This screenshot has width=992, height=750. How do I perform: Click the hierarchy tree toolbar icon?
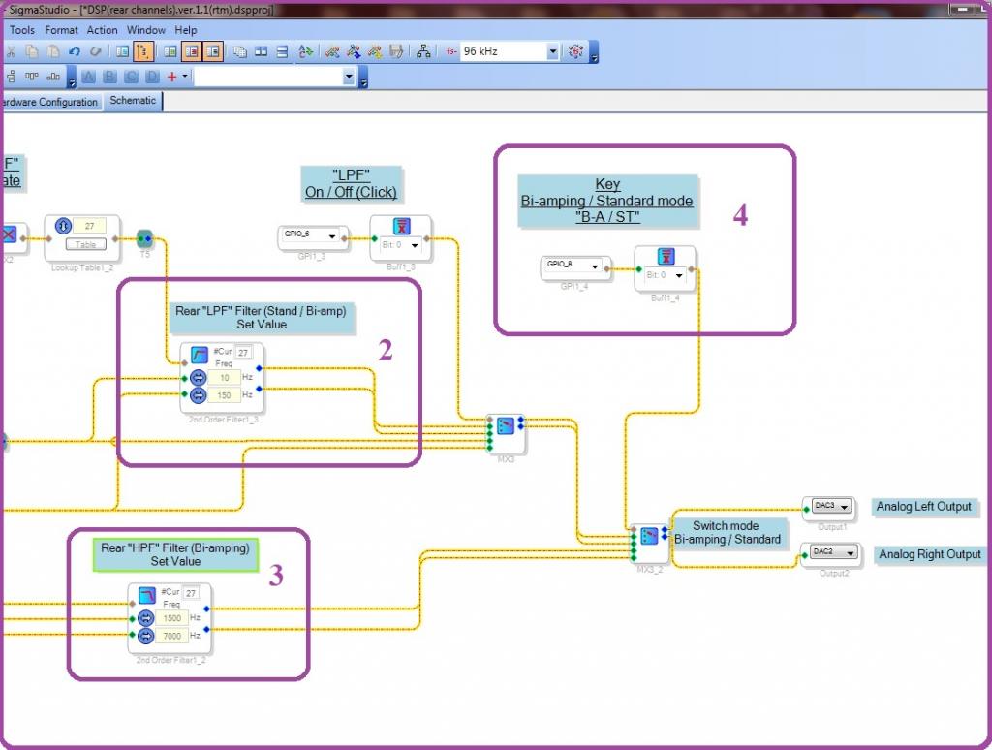[423, 51]
